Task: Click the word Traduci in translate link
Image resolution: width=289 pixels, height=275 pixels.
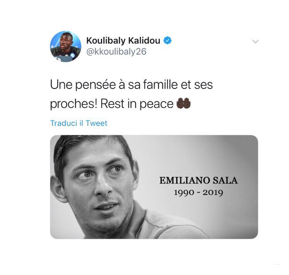Action: pyautogui.click(x=64, y=123)
